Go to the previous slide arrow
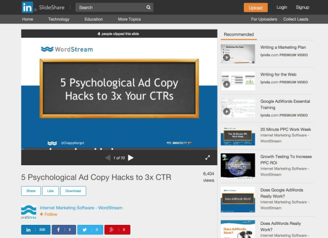 click(108, 158)
